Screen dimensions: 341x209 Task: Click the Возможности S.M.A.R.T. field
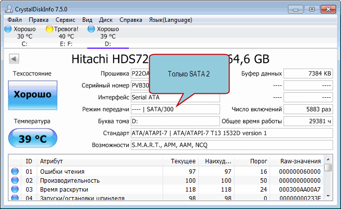[232, 145]
